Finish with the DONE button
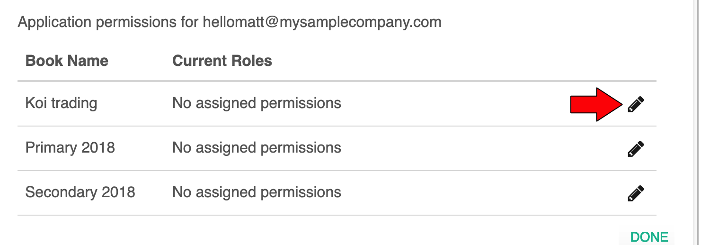701x245 pixels. (x=649, y=237)
